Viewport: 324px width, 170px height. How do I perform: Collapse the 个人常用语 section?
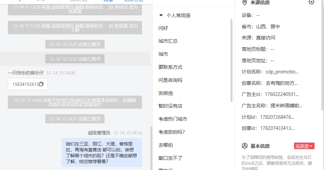coord(161,15)
